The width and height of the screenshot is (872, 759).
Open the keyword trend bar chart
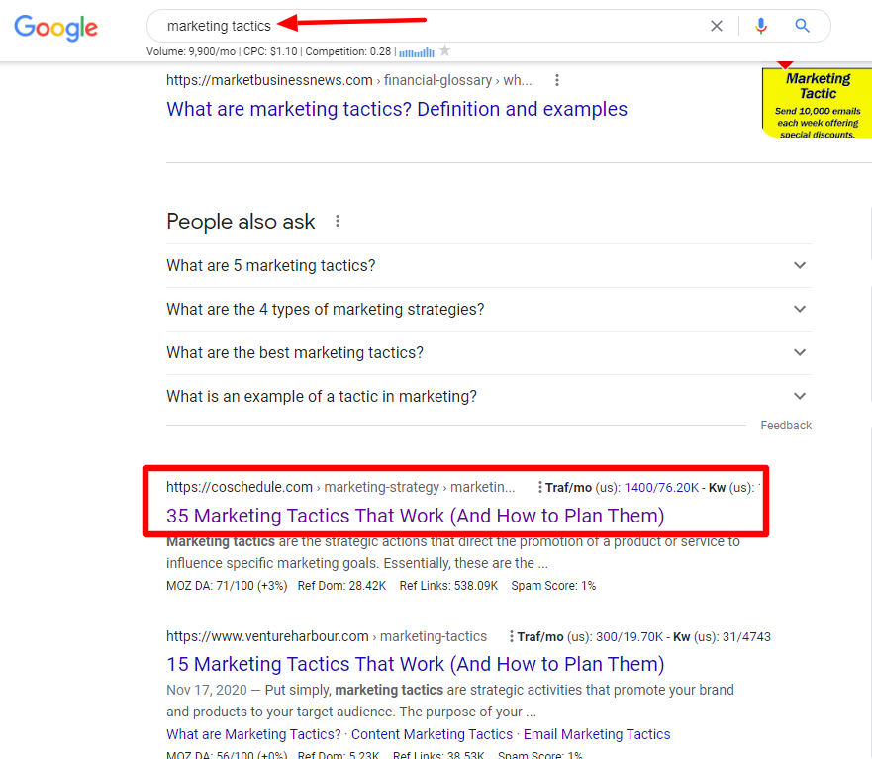[x=417, y=52]
